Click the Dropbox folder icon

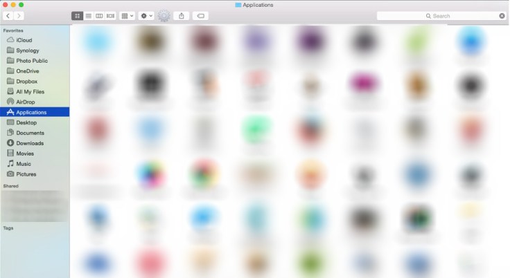(x=10, y=81)
